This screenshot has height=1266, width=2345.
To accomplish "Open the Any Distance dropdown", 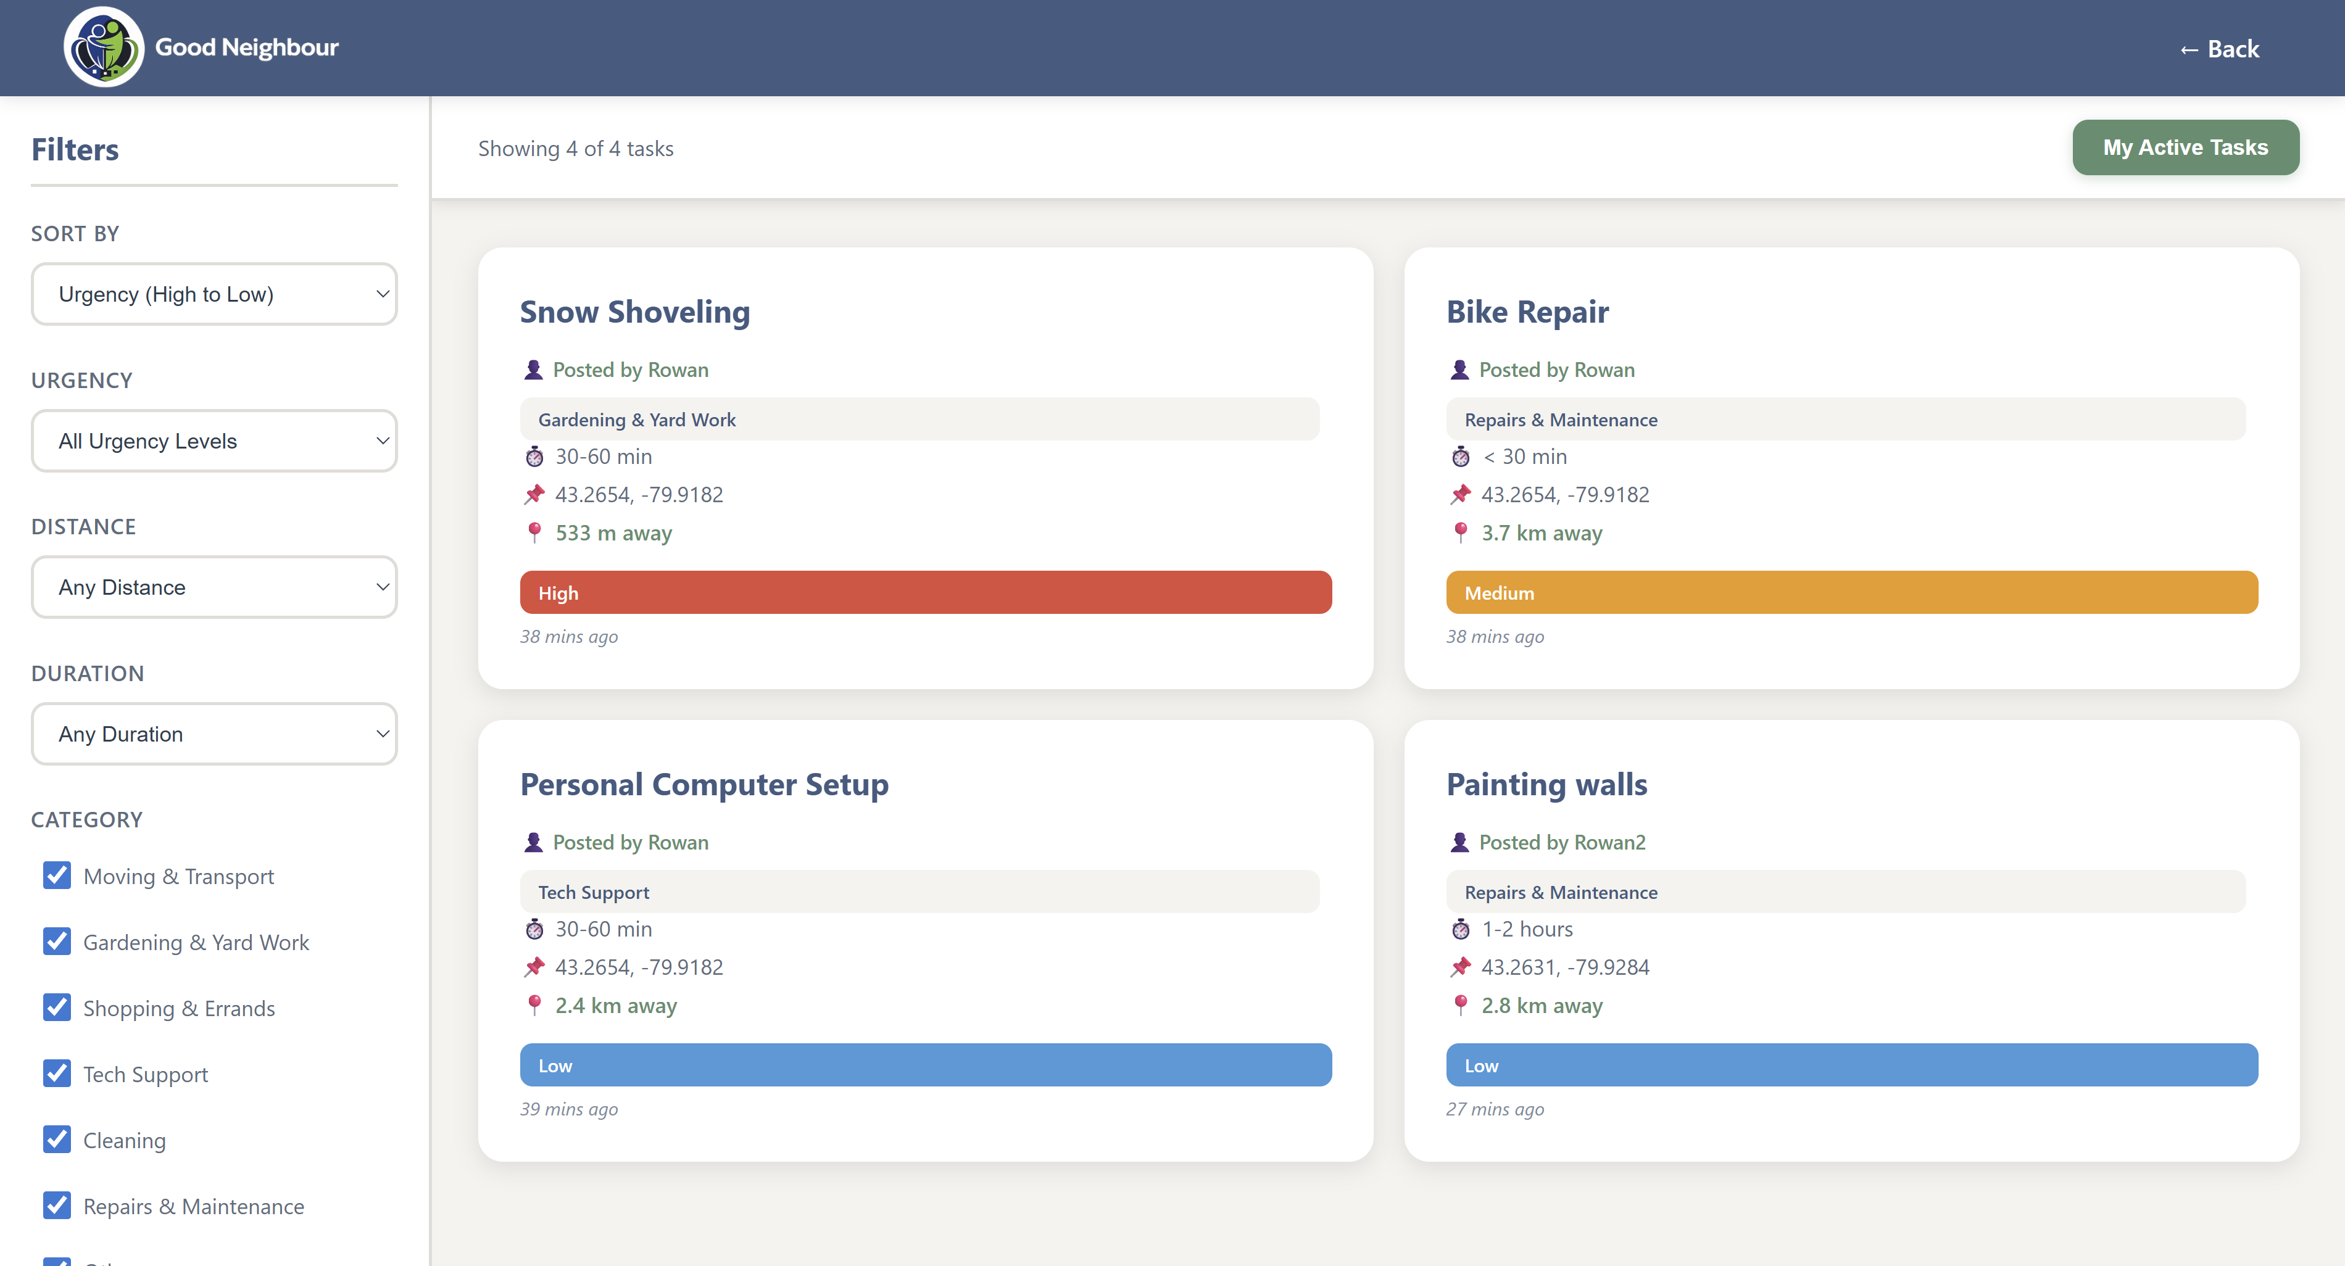I will [214, 587].
